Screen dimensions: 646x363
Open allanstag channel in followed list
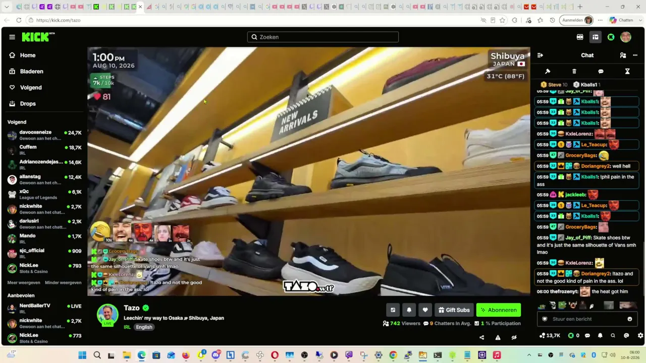pos(44,179)
